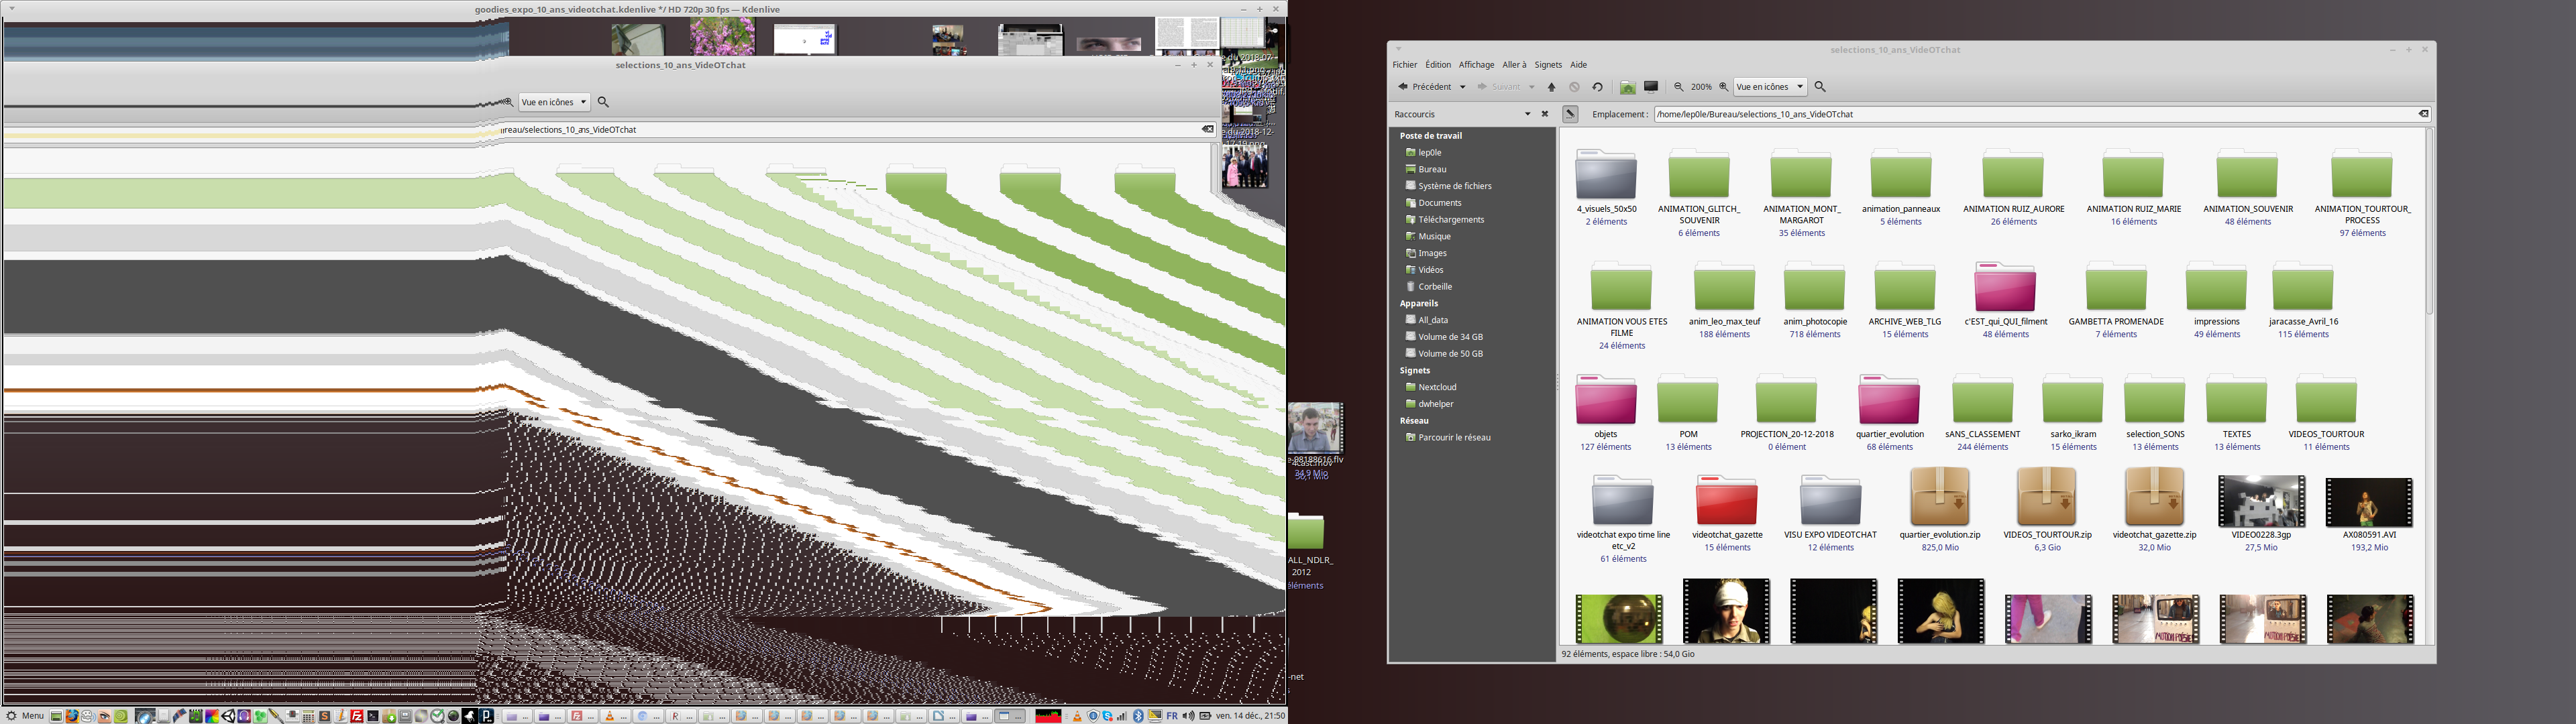
Task: Open the Affichage menu
Action: (1476, 65)
